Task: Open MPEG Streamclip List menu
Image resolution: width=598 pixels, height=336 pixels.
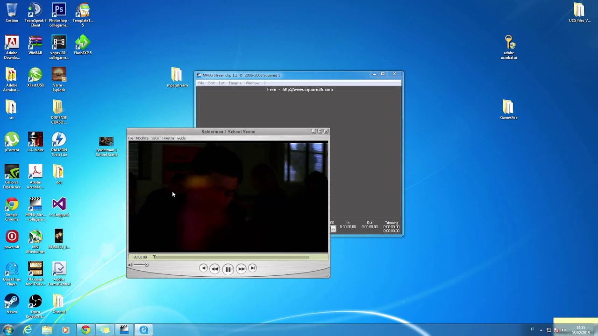Action: 221,83
